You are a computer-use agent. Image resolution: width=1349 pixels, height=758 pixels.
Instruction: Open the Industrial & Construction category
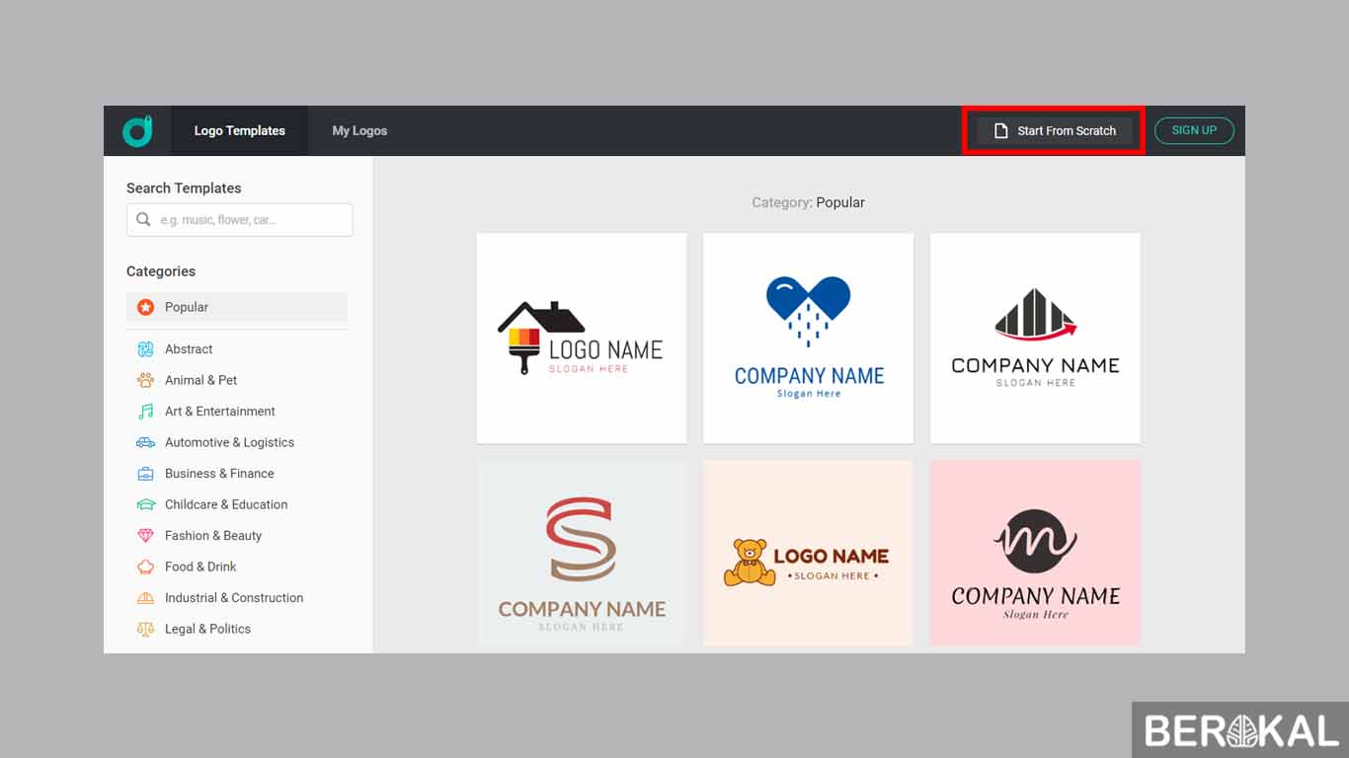coord(233,598)
